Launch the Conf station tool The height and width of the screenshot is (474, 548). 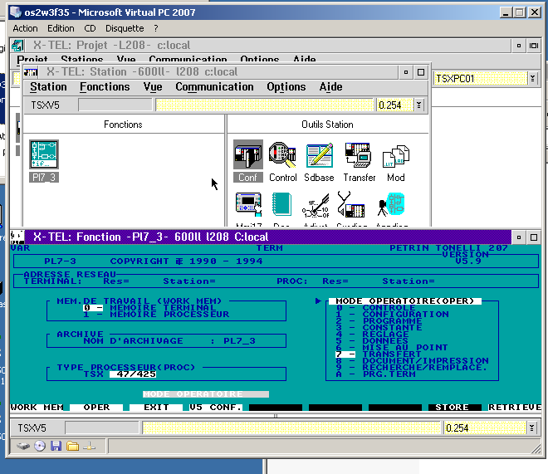pos(247,156)
